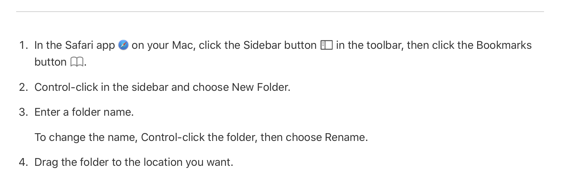This screenshot has height=192, width=566.
Task: Select the "Enter a folder name." line
Action: pyautogui.click(x=84, y=112)
